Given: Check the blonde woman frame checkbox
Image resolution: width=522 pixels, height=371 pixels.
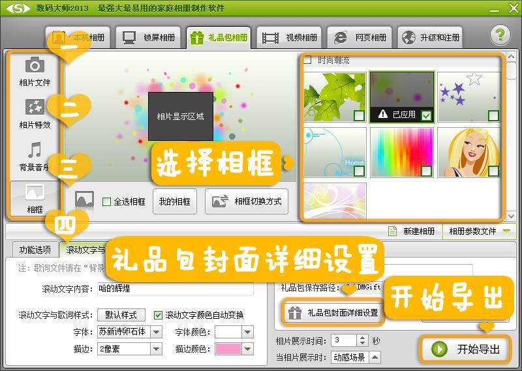Looking at the screenshot, I should (493, 171).
